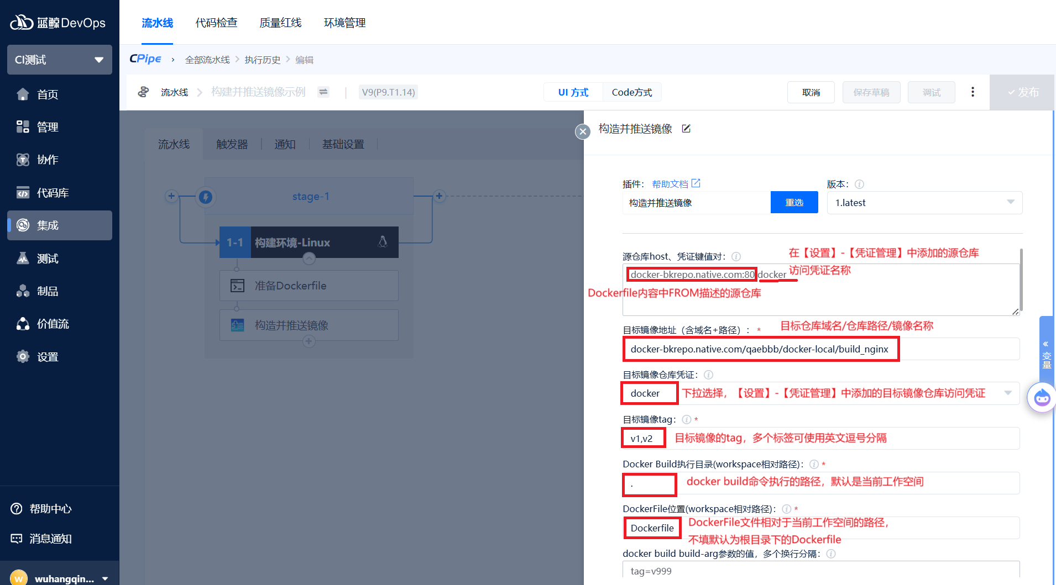Open the CI测试 project dropdown
1056x585 pixels.
59,60
